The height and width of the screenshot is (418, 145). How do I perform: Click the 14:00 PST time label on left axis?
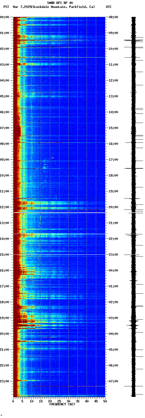pyautogui.click(x=4, y=239)
